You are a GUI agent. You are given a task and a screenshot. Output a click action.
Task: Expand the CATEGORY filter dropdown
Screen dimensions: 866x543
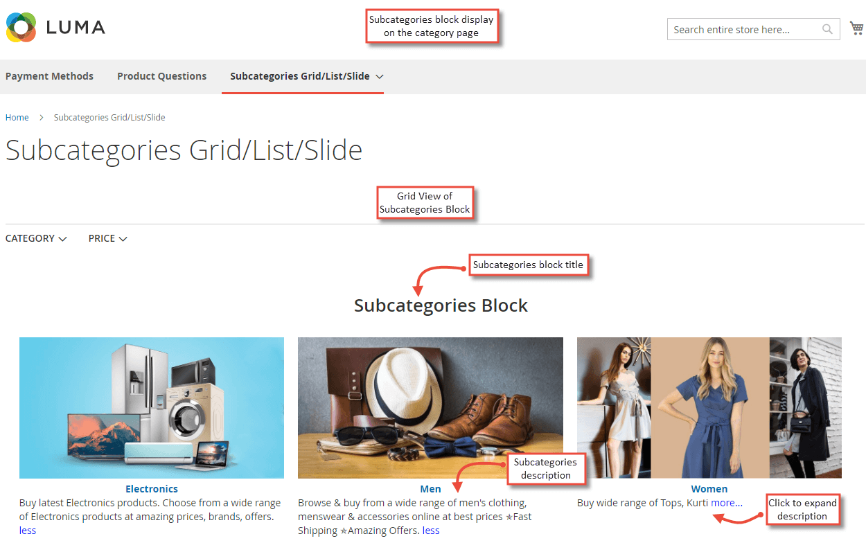coord(36,238)
